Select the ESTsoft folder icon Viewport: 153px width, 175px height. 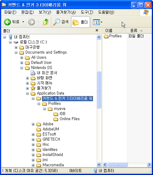tap(39, 134)
